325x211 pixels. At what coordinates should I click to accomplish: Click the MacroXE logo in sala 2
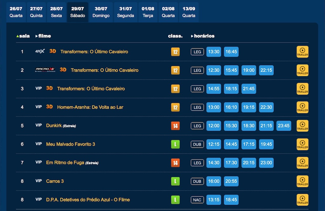[45, 70]
